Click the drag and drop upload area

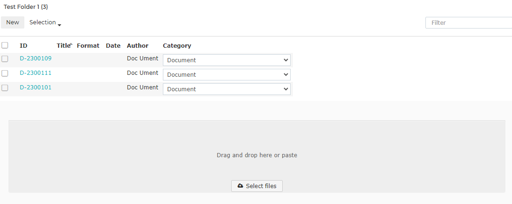pos(257,156)
